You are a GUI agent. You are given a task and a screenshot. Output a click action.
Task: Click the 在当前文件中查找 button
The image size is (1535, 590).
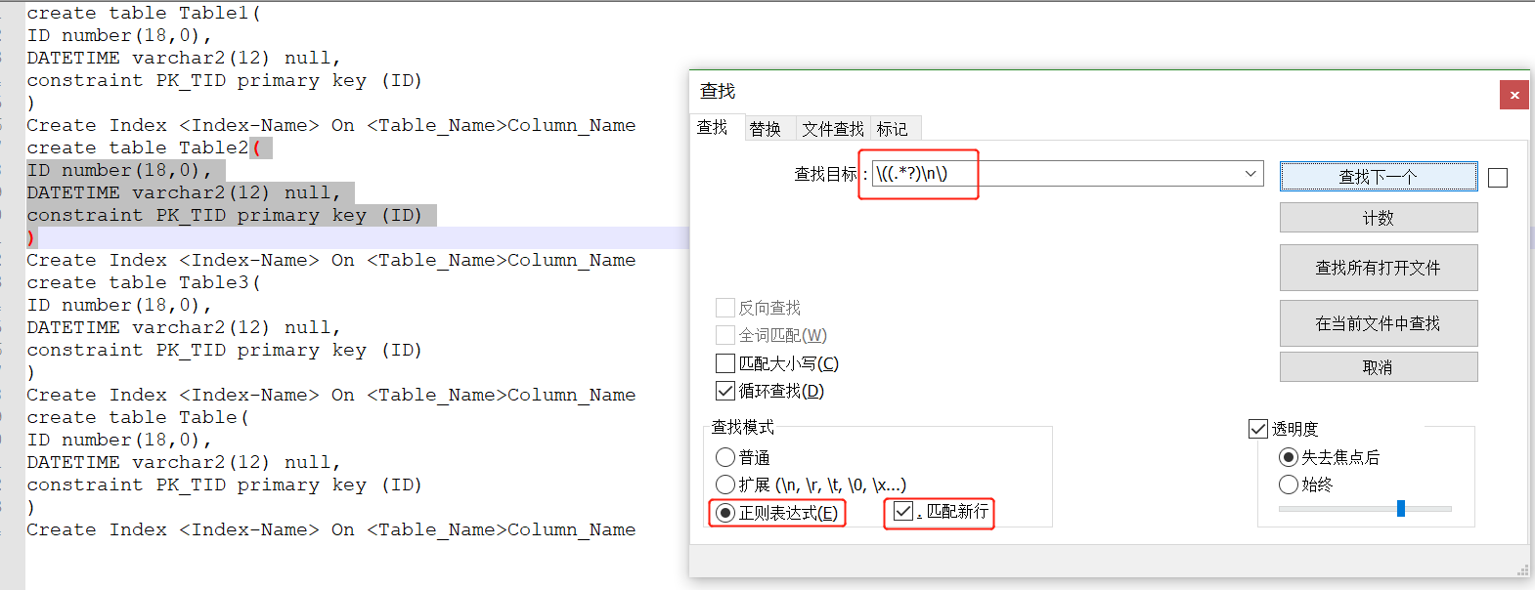(1378, 323)
